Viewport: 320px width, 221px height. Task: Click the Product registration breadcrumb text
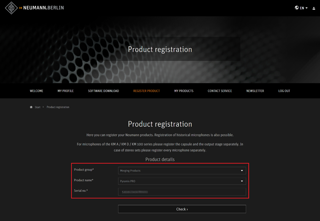pos(58,107)
